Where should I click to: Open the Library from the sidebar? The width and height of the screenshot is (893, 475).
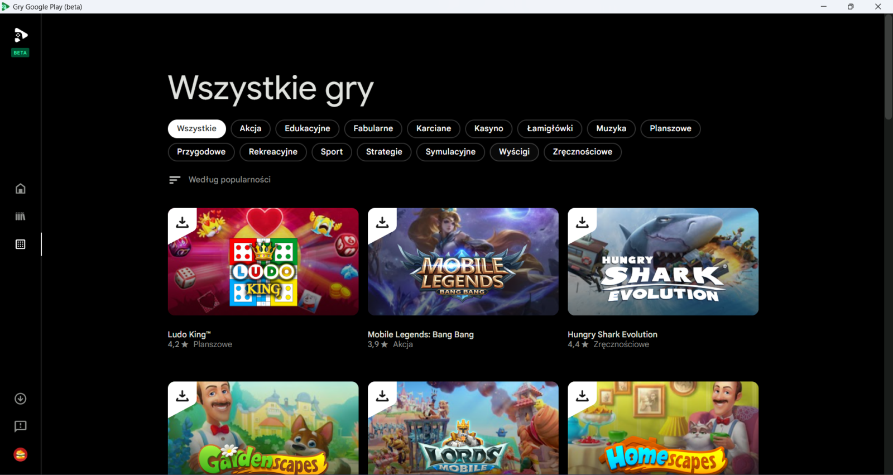click(x=21, y=217)
